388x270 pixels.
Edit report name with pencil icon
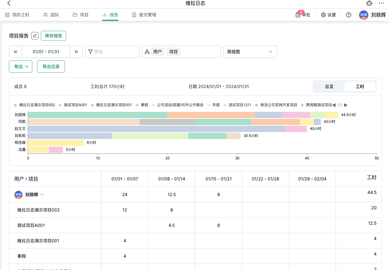tap(35, 36)
